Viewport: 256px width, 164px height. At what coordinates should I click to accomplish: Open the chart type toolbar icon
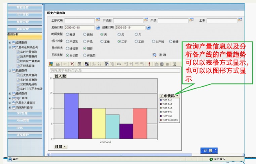pos(57,64)
